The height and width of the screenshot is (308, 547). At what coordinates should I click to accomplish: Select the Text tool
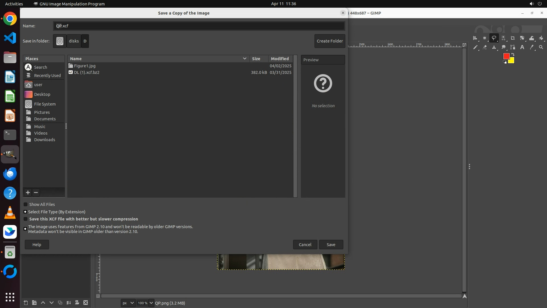522,47
